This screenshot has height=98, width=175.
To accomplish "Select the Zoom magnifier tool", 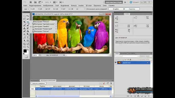I will pyautogui.click(x=28, y=47).
